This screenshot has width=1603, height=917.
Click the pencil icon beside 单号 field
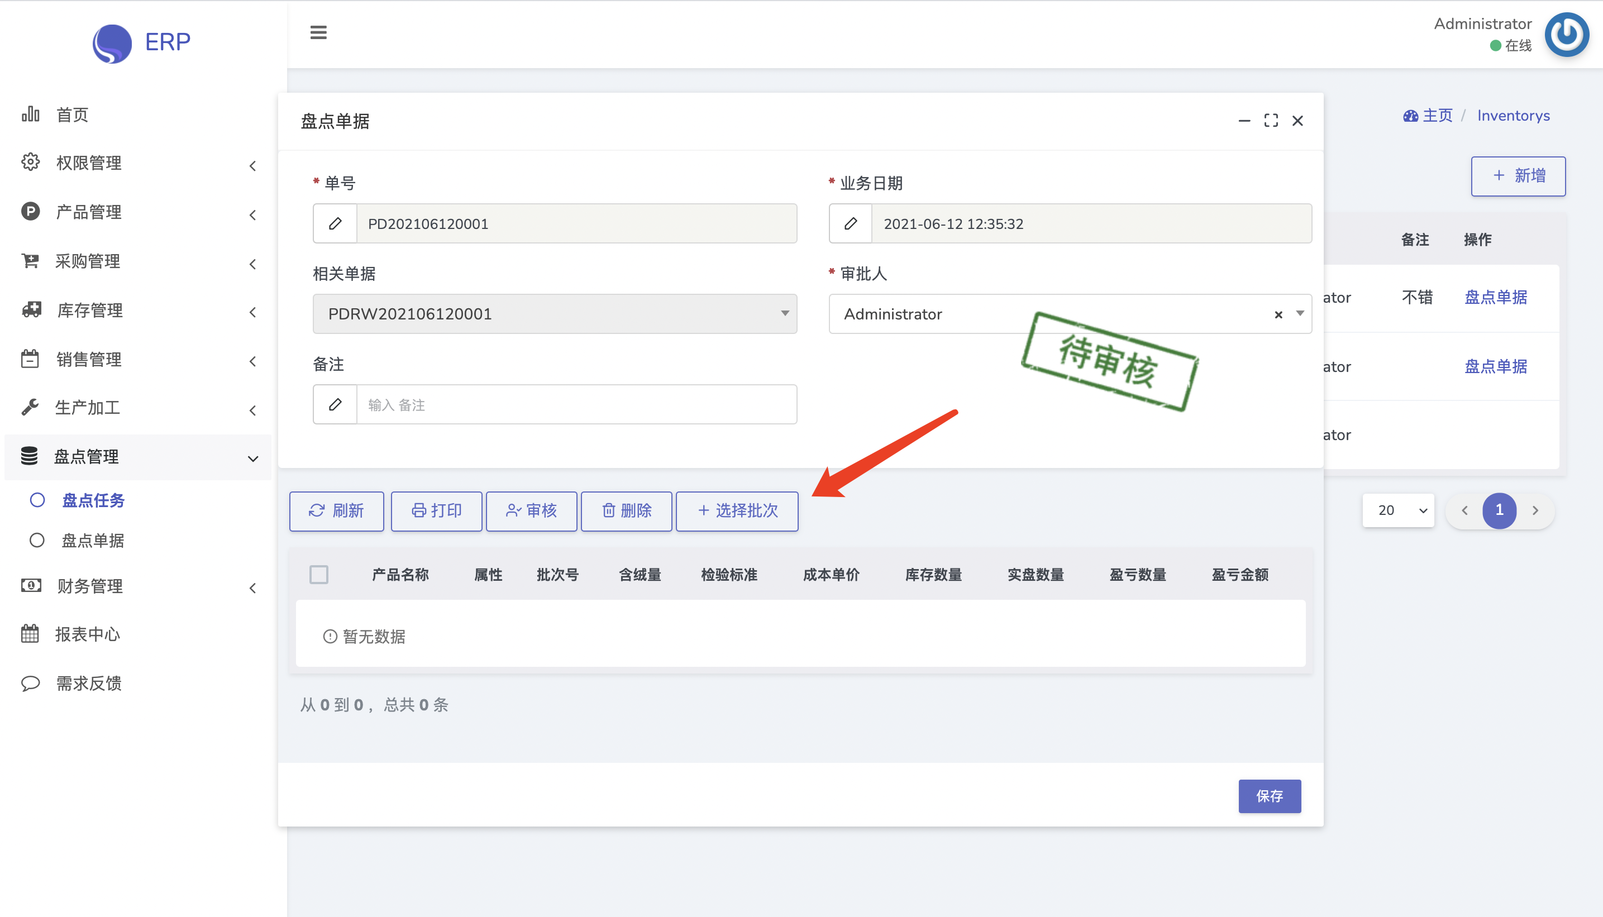(335, 223)
